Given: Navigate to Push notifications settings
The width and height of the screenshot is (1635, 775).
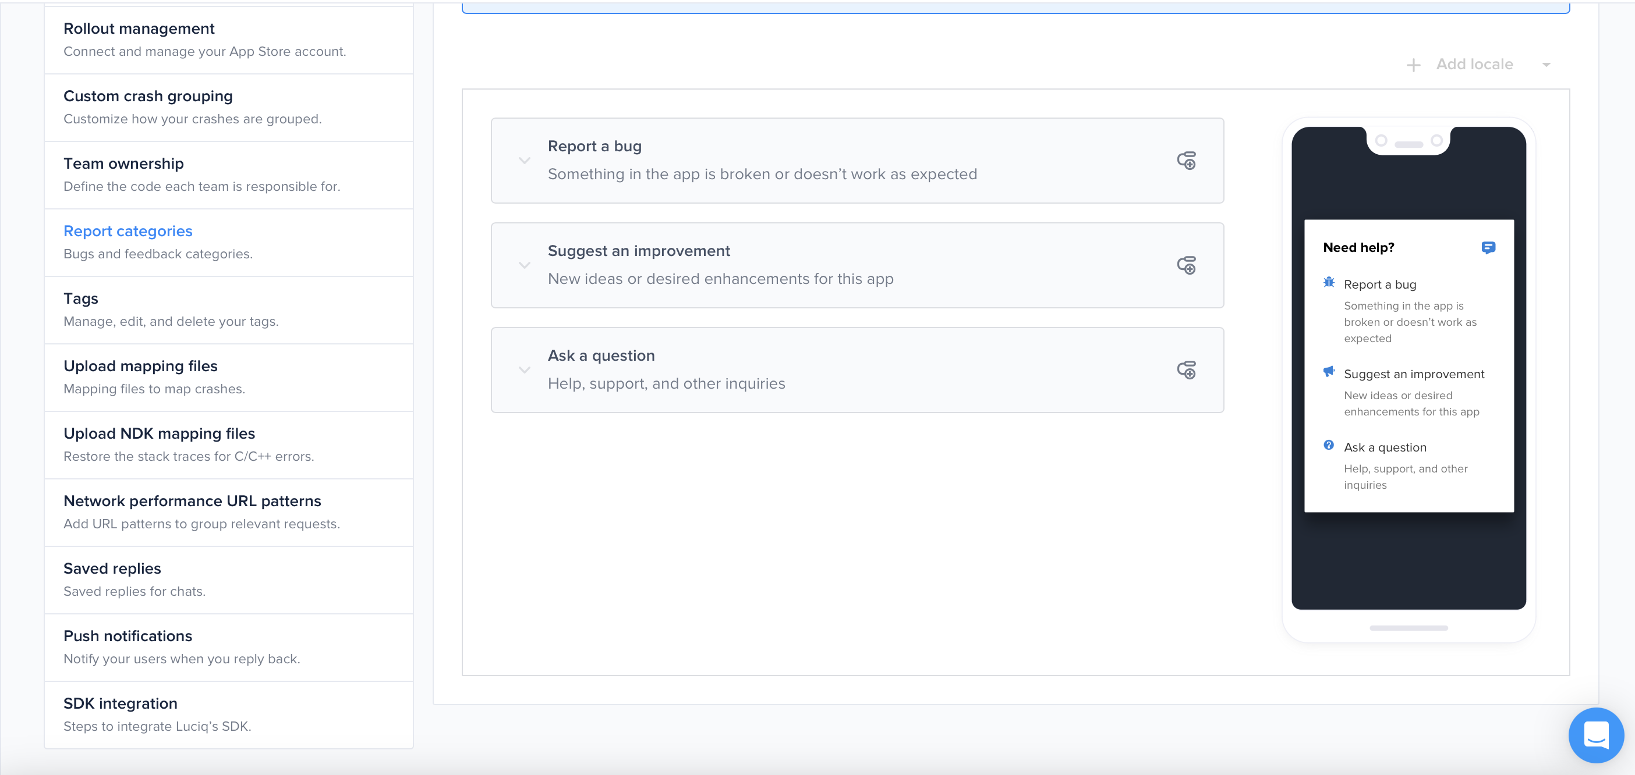Looking at the screenshot, I should coord(128,636).
